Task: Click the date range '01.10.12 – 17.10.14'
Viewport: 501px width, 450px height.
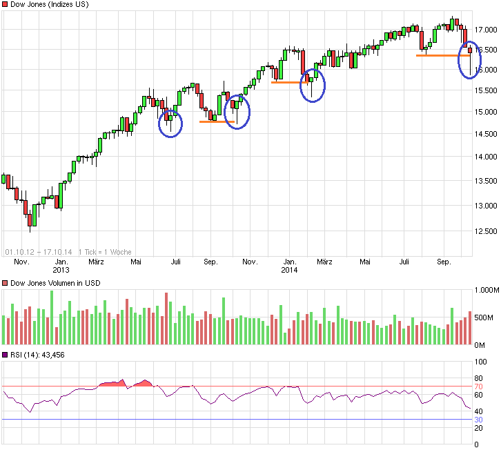Action: click(x=39, y=252)
